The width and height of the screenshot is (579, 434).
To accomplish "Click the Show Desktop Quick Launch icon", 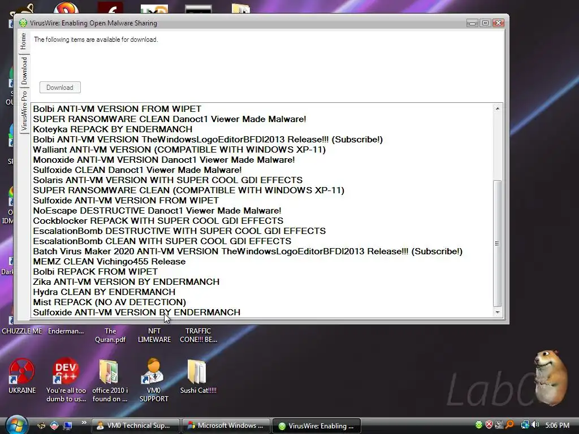I will tap(68, 426).
